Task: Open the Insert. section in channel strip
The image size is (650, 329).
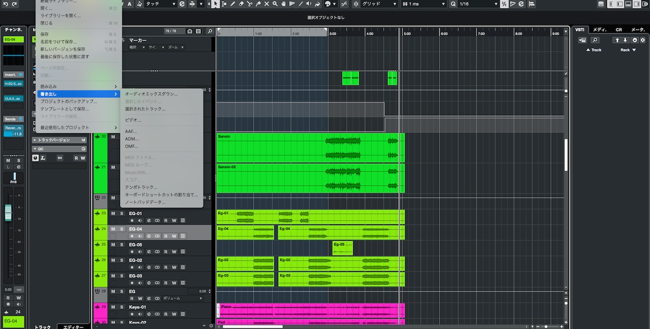Action: [x=13, y=75]
